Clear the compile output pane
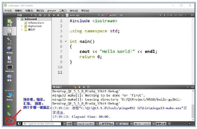 point(75,87)
